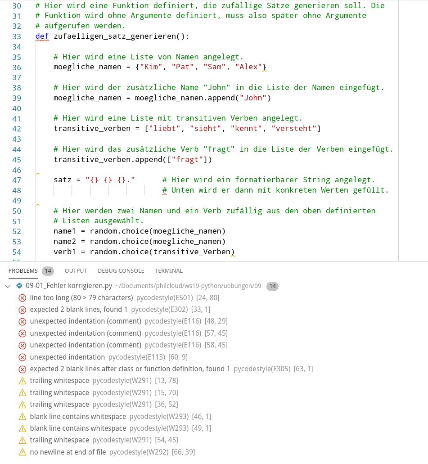
Task: Click error icon of E305 blank lines problem
Action: [22, 369]
